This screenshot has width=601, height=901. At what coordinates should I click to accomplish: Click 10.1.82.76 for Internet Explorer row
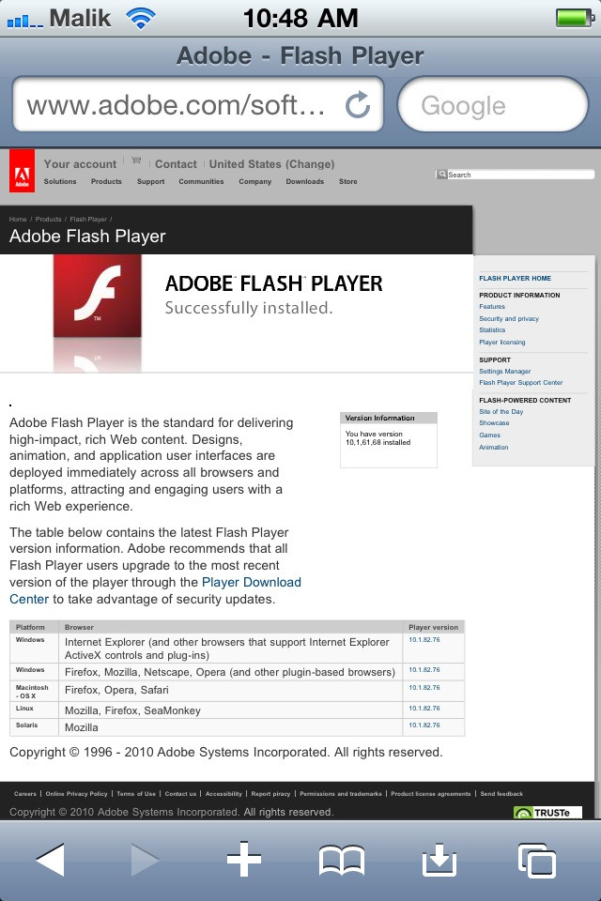pyautogui.click(x=424, y=639)
